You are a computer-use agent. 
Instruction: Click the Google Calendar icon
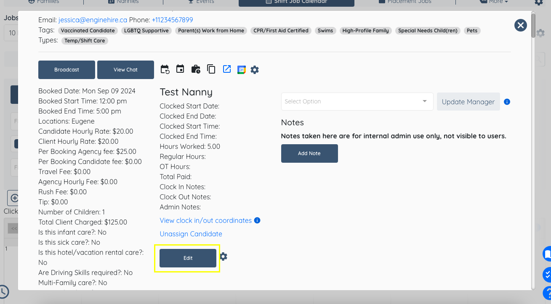(x=241, y=70)
